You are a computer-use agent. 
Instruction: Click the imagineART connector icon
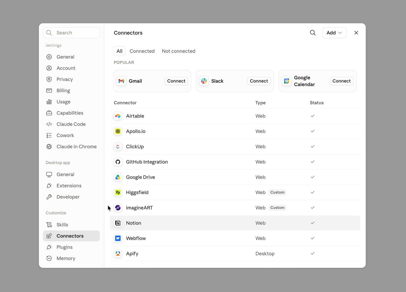pos(118,208)
